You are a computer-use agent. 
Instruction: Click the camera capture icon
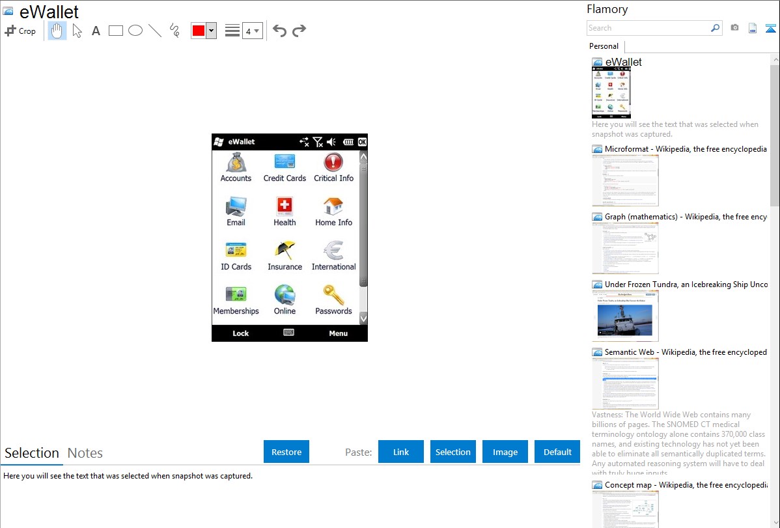(734, 28)
